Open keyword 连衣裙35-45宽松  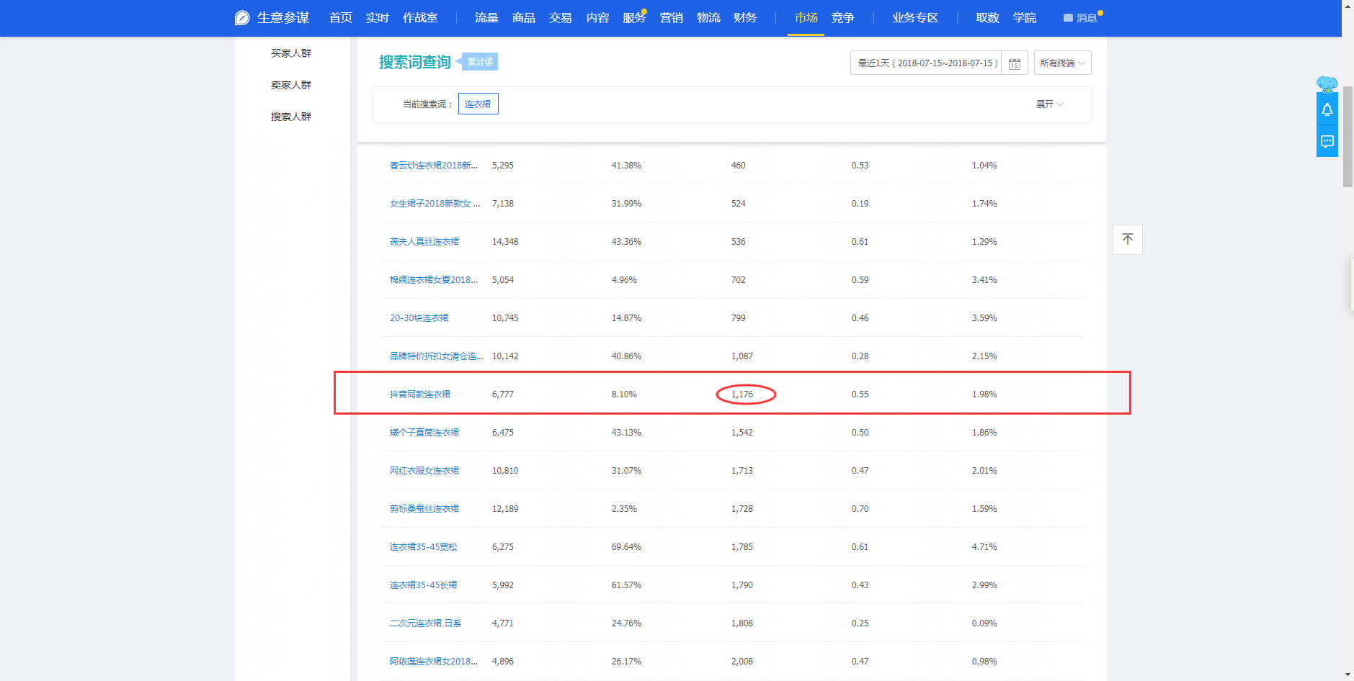424,547
